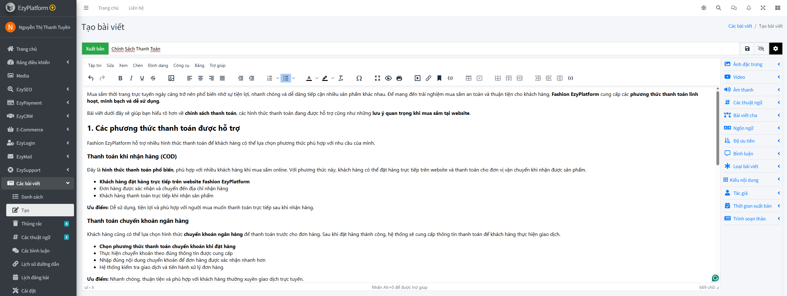Open the Định dạng menu
Screen dimensions: 787x296
point(158,65)
